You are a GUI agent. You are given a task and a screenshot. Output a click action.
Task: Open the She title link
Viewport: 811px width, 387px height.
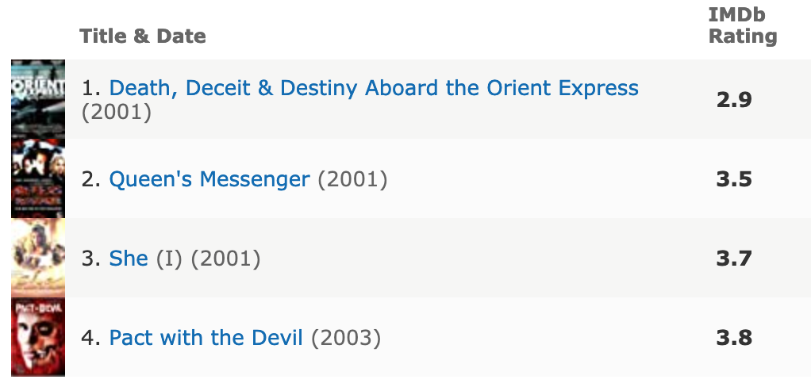point(129,259)
